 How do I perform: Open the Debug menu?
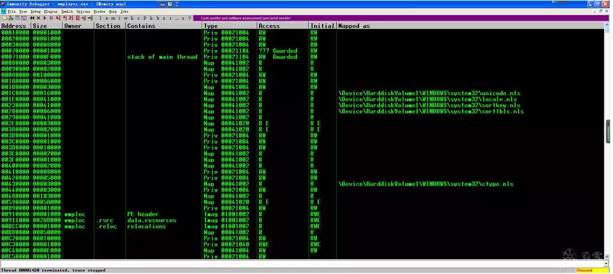pyautogui.click(x=36, y=12)
